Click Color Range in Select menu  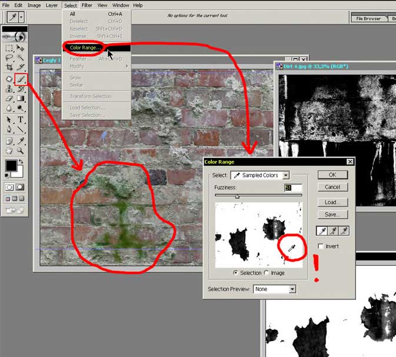pos(85,47)
